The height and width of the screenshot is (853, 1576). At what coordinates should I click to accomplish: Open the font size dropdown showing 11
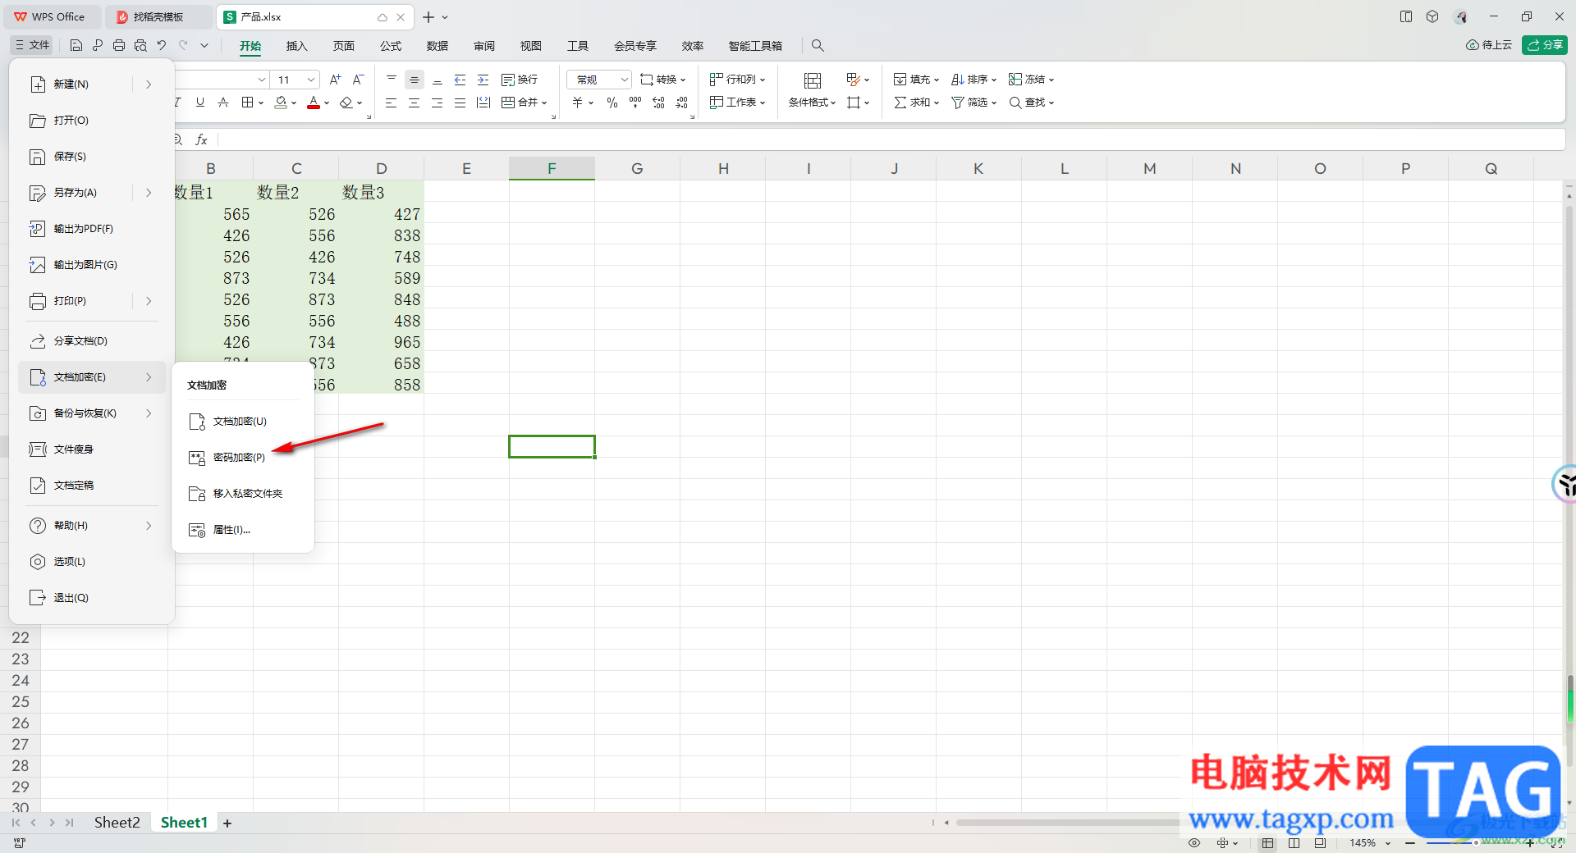(x=312, y=80)
